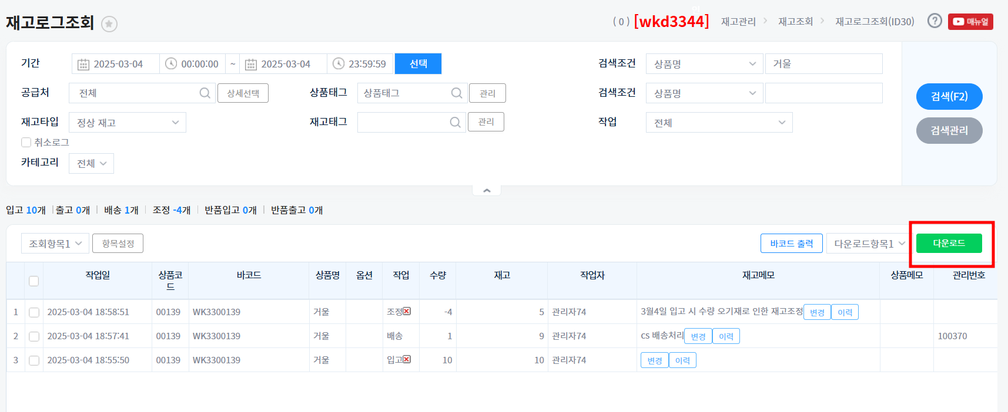
Task: Check the row 2 배송 entry checkbox
Action: coord(34,336)
